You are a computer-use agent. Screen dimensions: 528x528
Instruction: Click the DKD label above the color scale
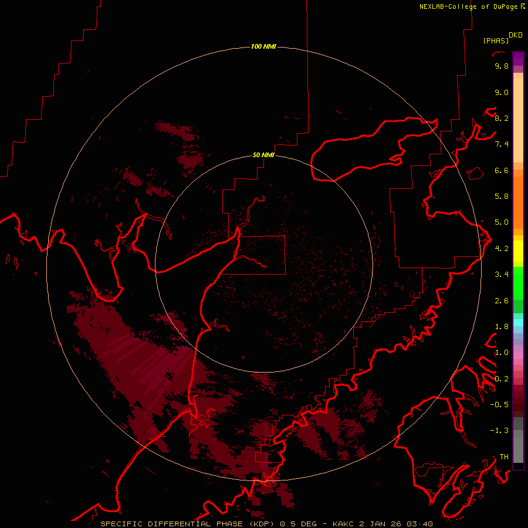pos(516,35)
